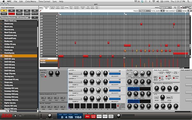The width and height of the screenshot is (192, 120).
Task: Check Layer Play RAN option
Action: coord(160,80)
